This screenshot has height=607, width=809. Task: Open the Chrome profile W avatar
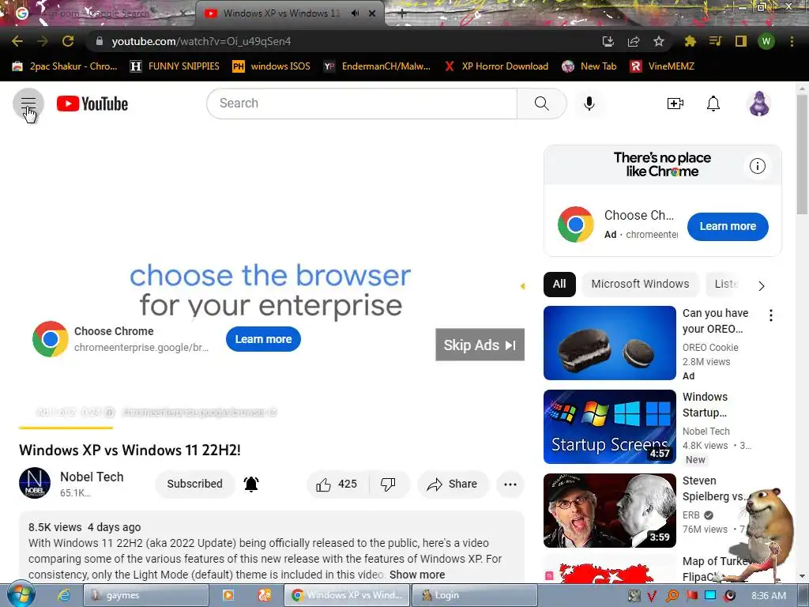pos(766,41)
